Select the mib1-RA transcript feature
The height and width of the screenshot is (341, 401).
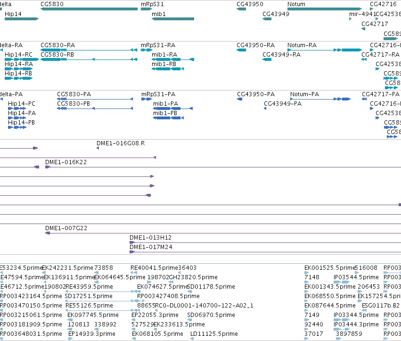click(x=173, y=59)
